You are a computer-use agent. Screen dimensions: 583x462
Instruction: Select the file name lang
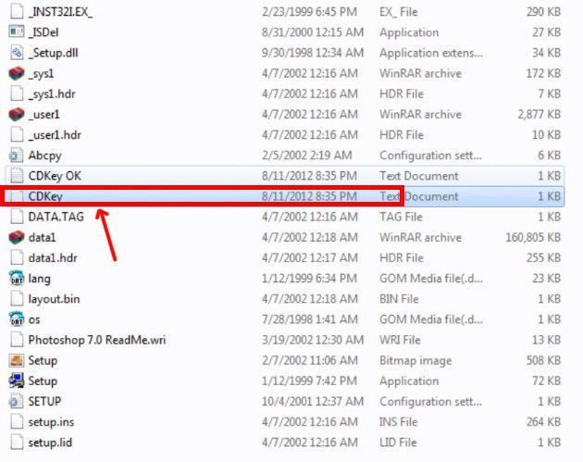[x=40, y=279]
